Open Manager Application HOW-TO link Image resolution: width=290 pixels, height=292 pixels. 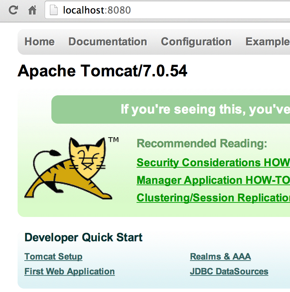pos(213,180)
